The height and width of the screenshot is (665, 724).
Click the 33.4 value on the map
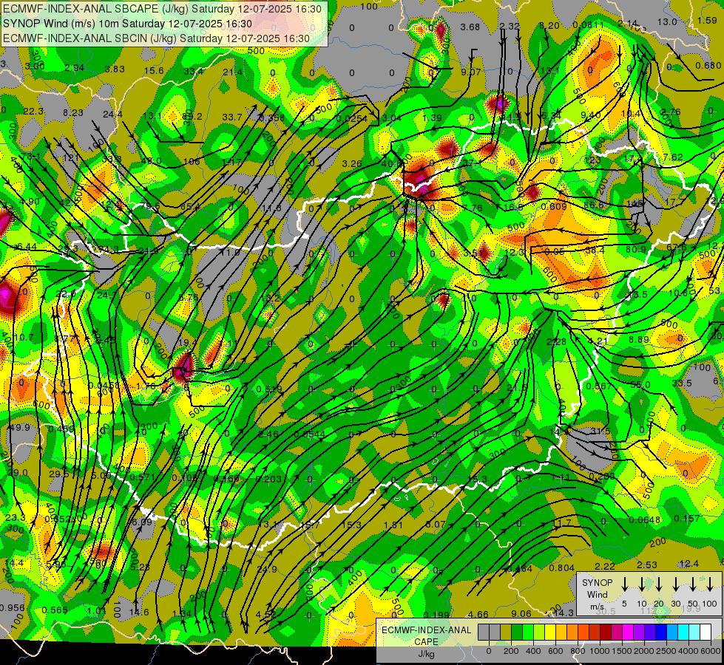(194, 71)
